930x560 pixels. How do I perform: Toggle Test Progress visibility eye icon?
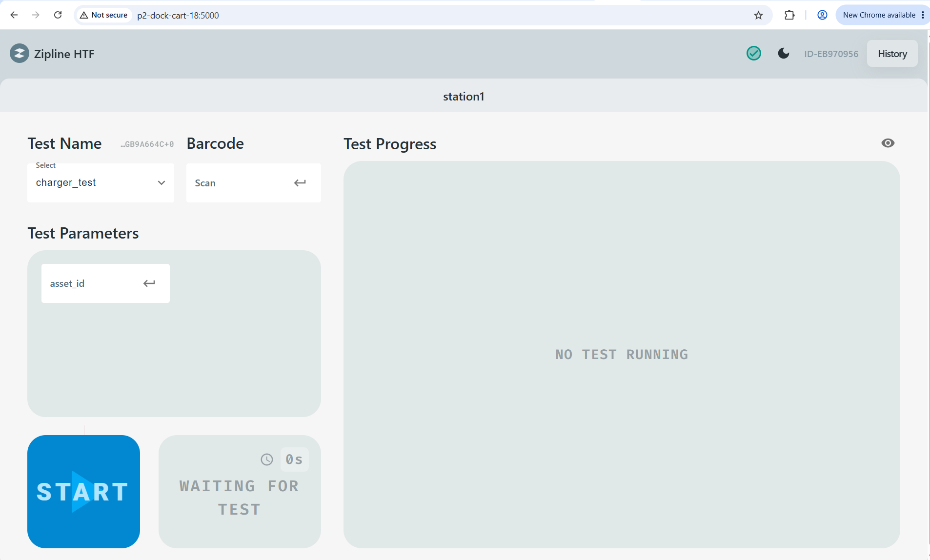[888, 143]
